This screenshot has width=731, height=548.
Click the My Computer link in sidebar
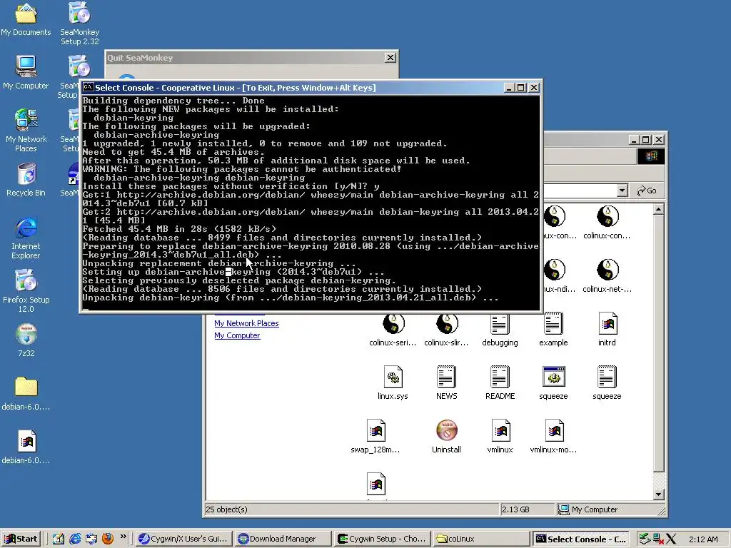[237, 335]
